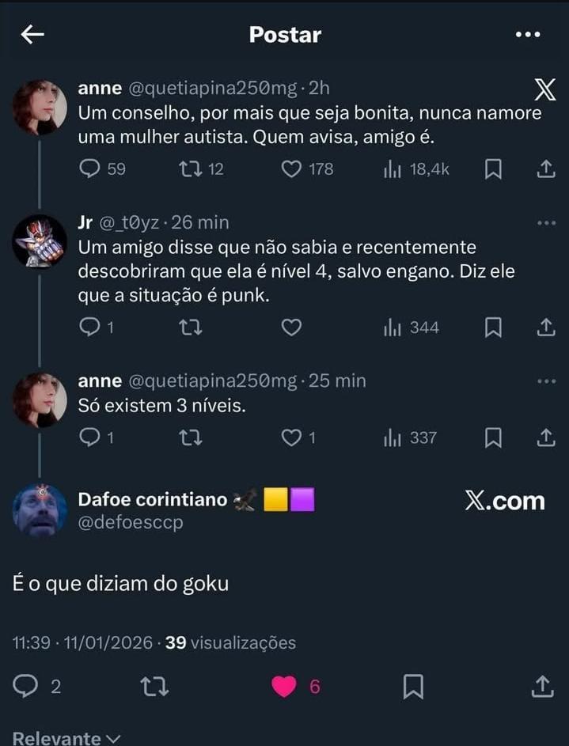
Task: Share the main post by Dafoe corintiano
Action: coord(542,686)
